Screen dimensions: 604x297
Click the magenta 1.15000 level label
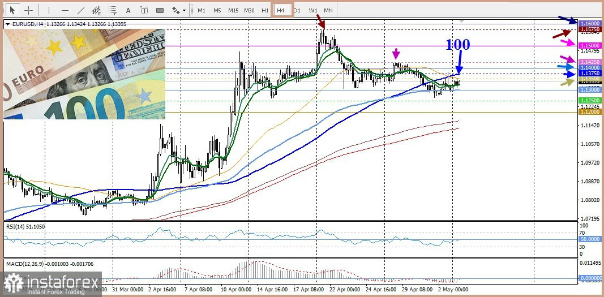tap(590, 45)
